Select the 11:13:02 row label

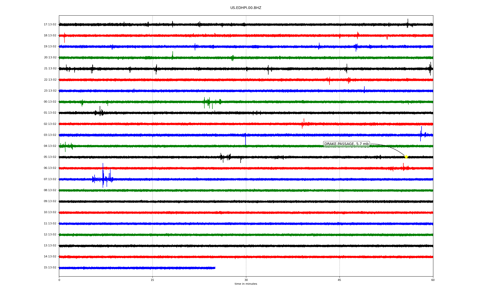click(50, 224)
